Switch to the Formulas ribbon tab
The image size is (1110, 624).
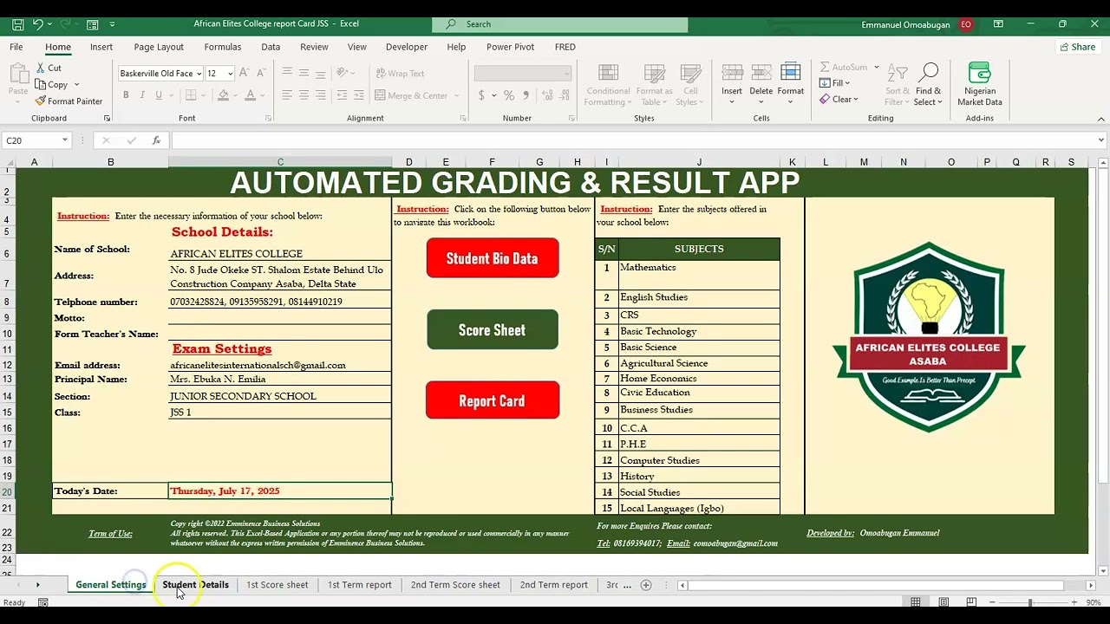(223, 47)
